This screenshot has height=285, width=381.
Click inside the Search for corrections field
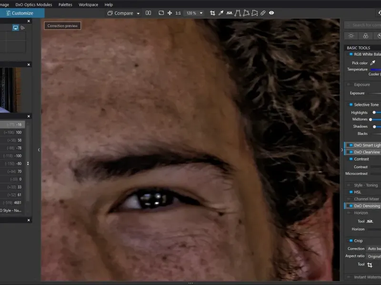[x=362, y=25]
